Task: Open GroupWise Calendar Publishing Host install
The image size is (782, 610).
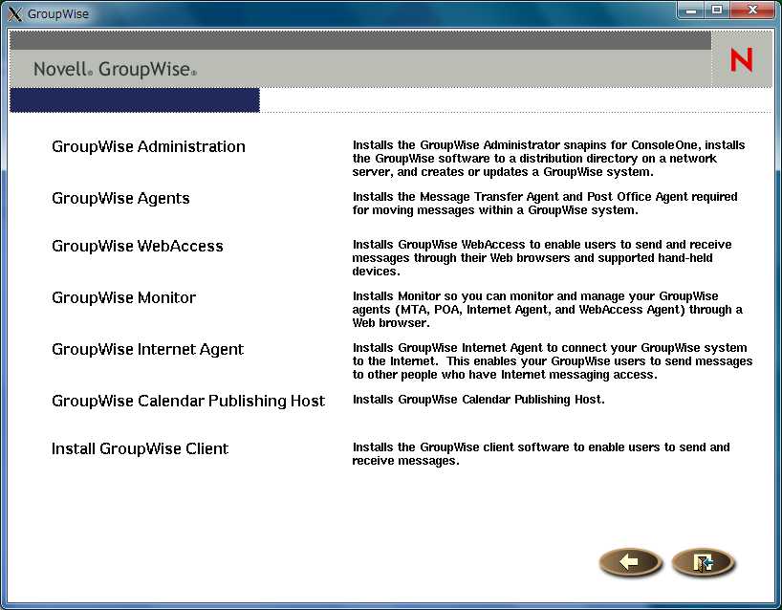Action: [x=188, y=401]
